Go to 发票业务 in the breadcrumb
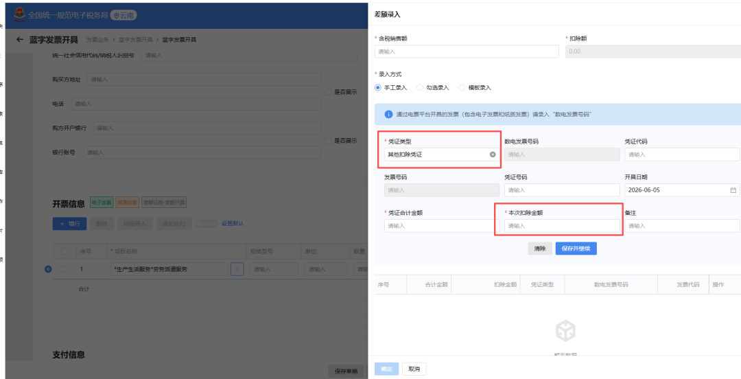This screenshot has width=741, height=379. (97, 40)
